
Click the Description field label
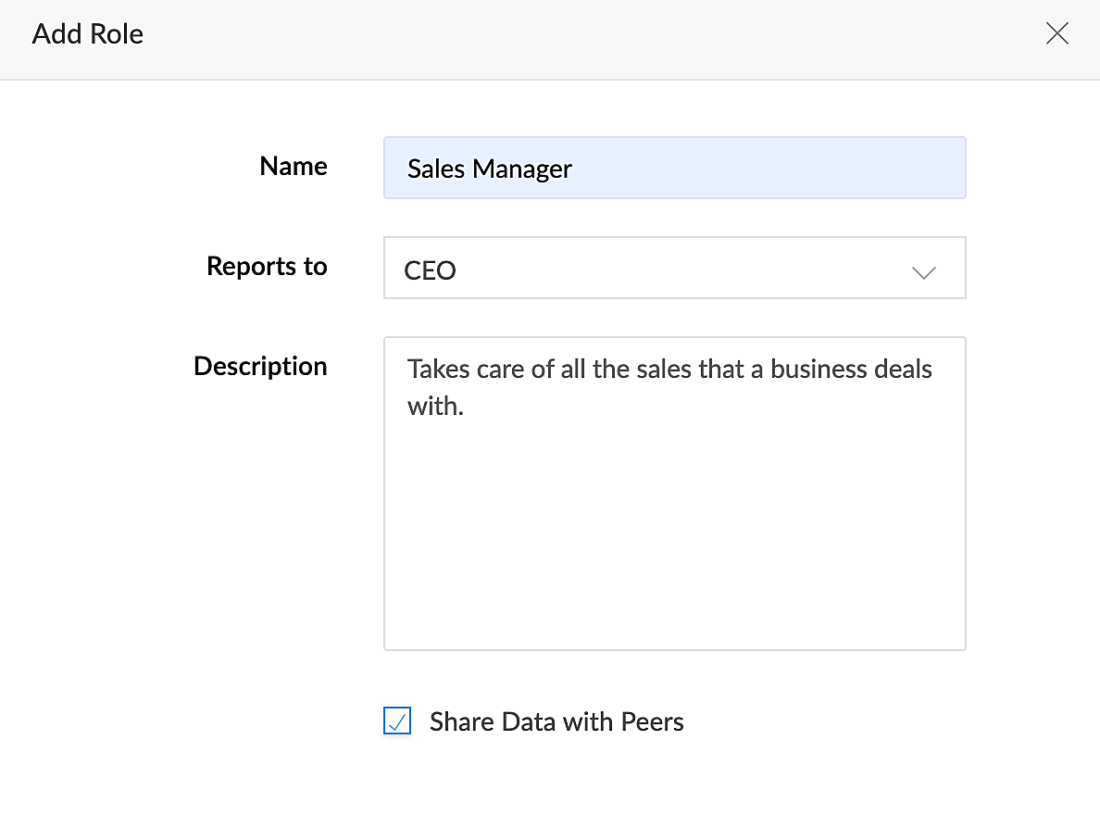point(260,366)
